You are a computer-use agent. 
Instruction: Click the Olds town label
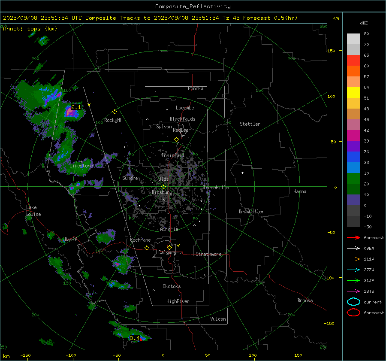coord(163,179)
